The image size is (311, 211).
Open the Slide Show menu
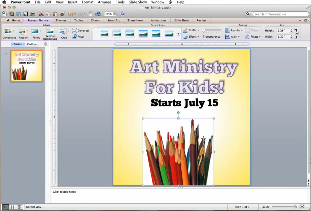tap(138, 2)
